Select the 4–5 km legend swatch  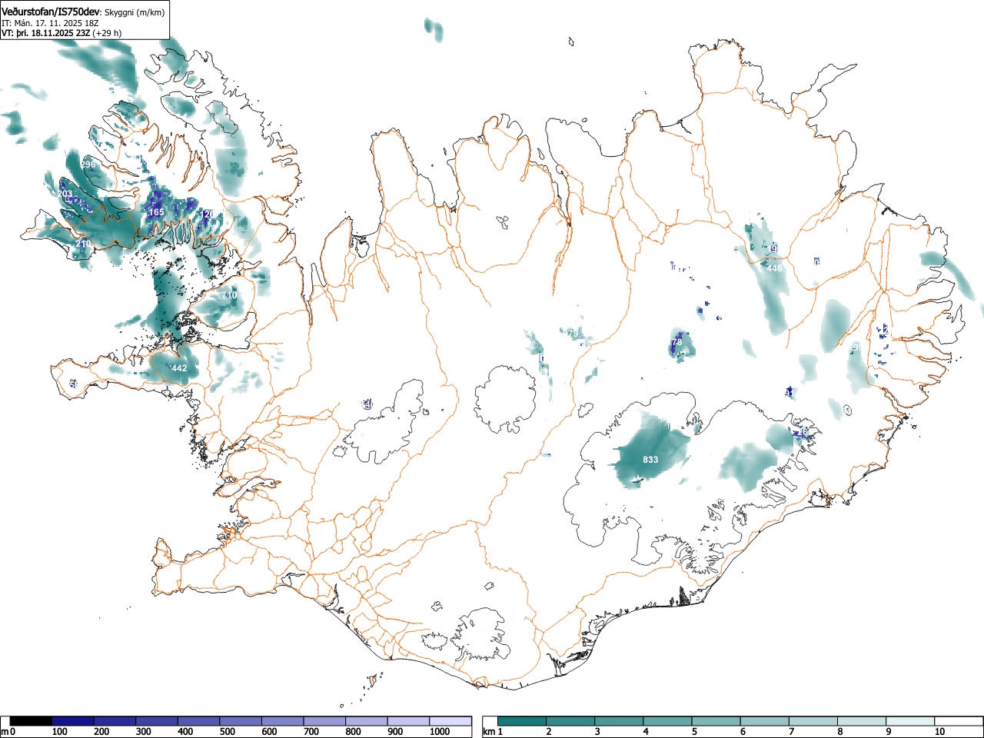(x=667, y=721)
